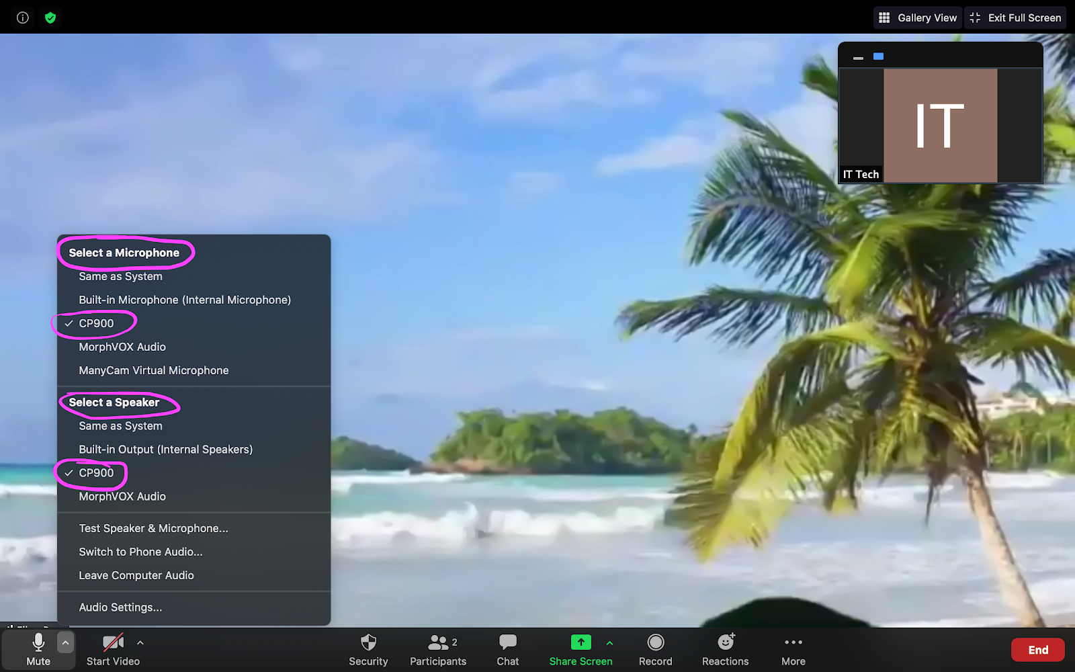Viewport: 1075px width, 672px height.
Task: Exit Full Screen mode
Action: (x=1017, y=18)
